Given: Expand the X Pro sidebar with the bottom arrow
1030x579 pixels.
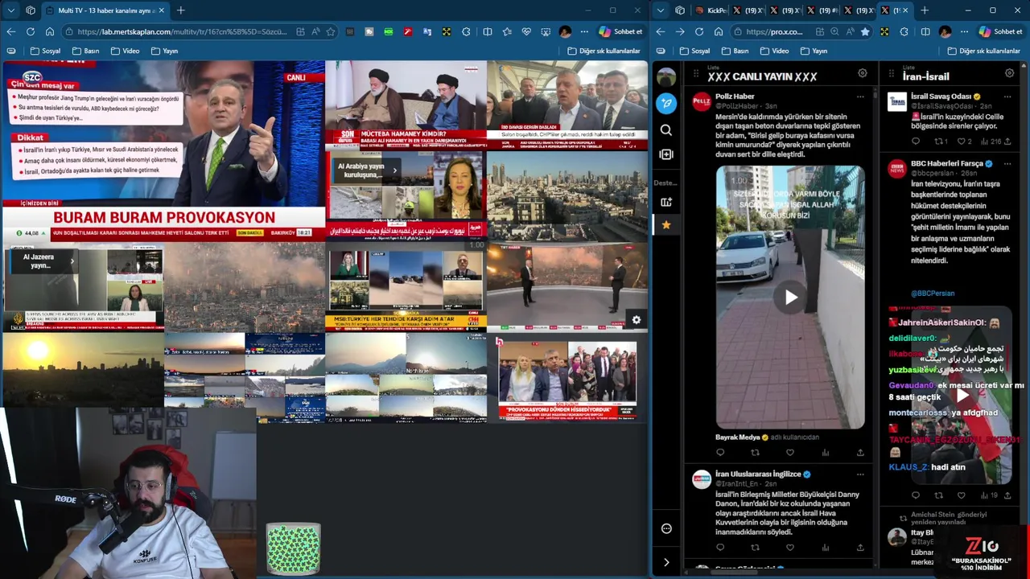Looking at the screenshot, I should click(x=666, y=562).
